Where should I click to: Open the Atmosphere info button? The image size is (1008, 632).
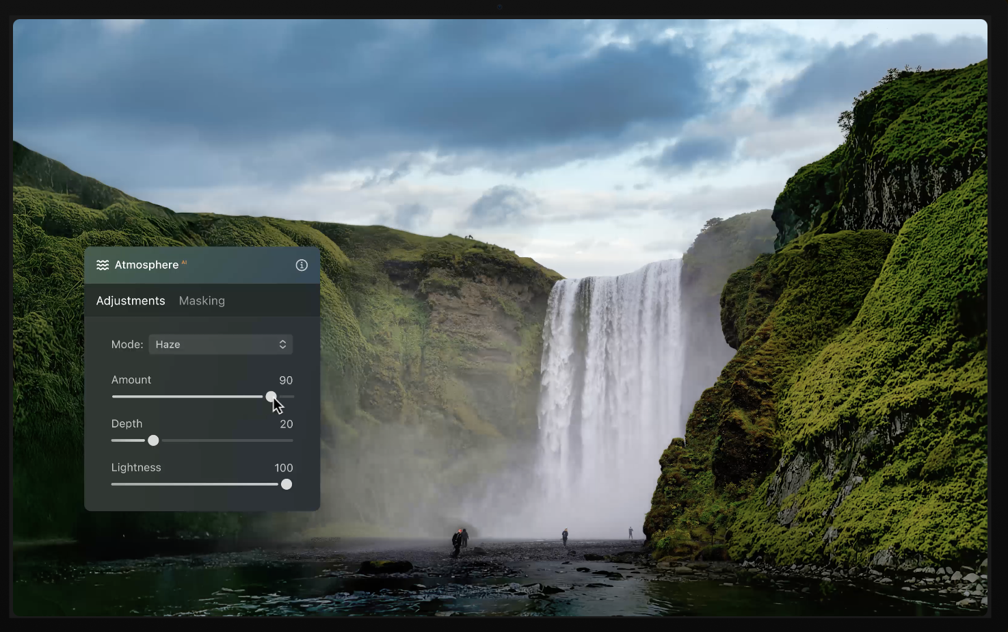302,265
